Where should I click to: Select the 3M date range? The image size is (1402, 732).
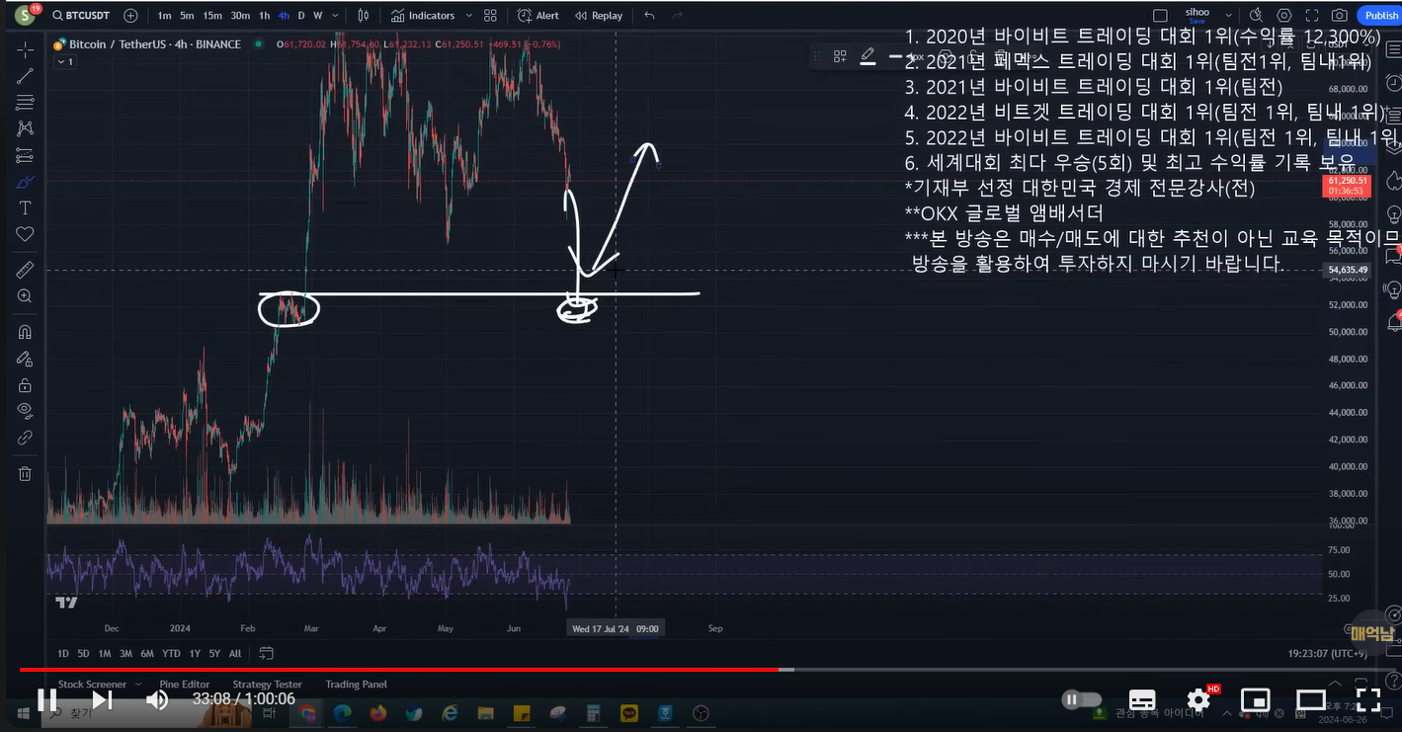coord(125,654)
